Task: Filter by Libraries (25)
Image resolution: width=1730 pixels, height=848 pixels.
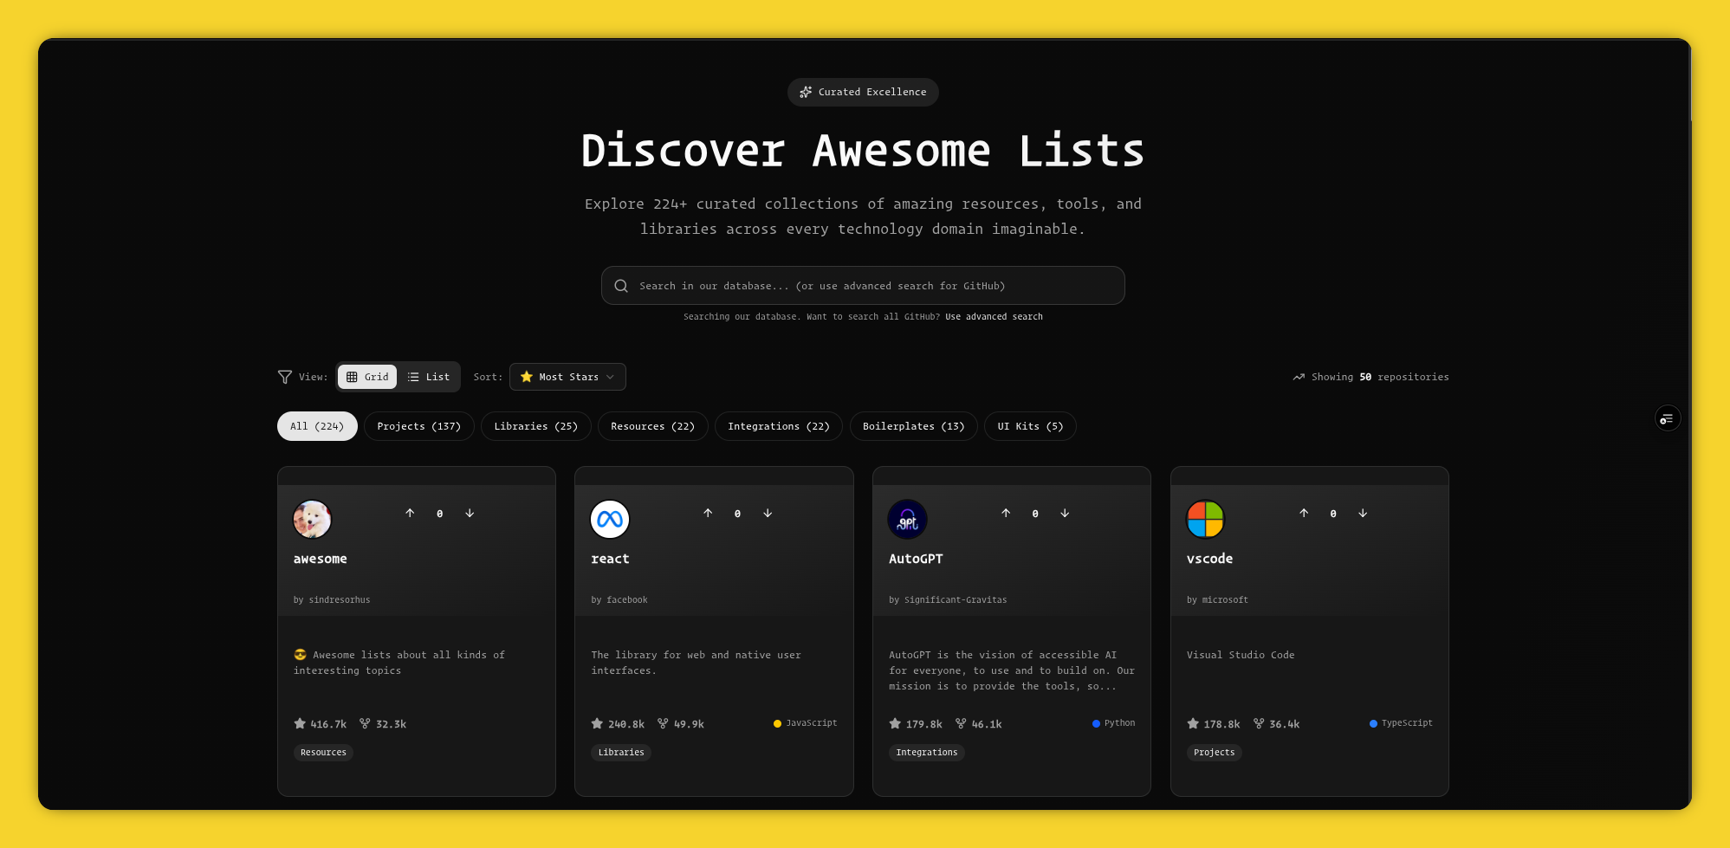Action: (x=536, y=426)
